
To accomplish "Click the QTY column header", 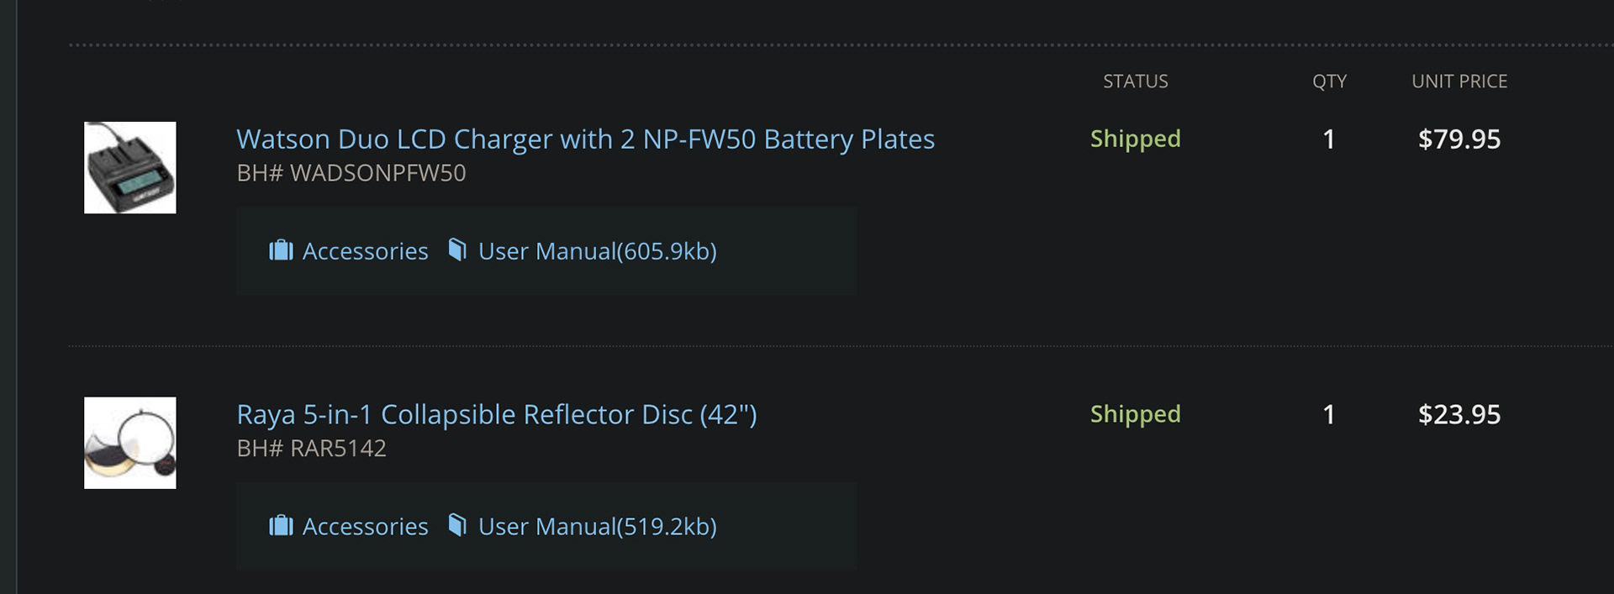I will click(1329, 81).
